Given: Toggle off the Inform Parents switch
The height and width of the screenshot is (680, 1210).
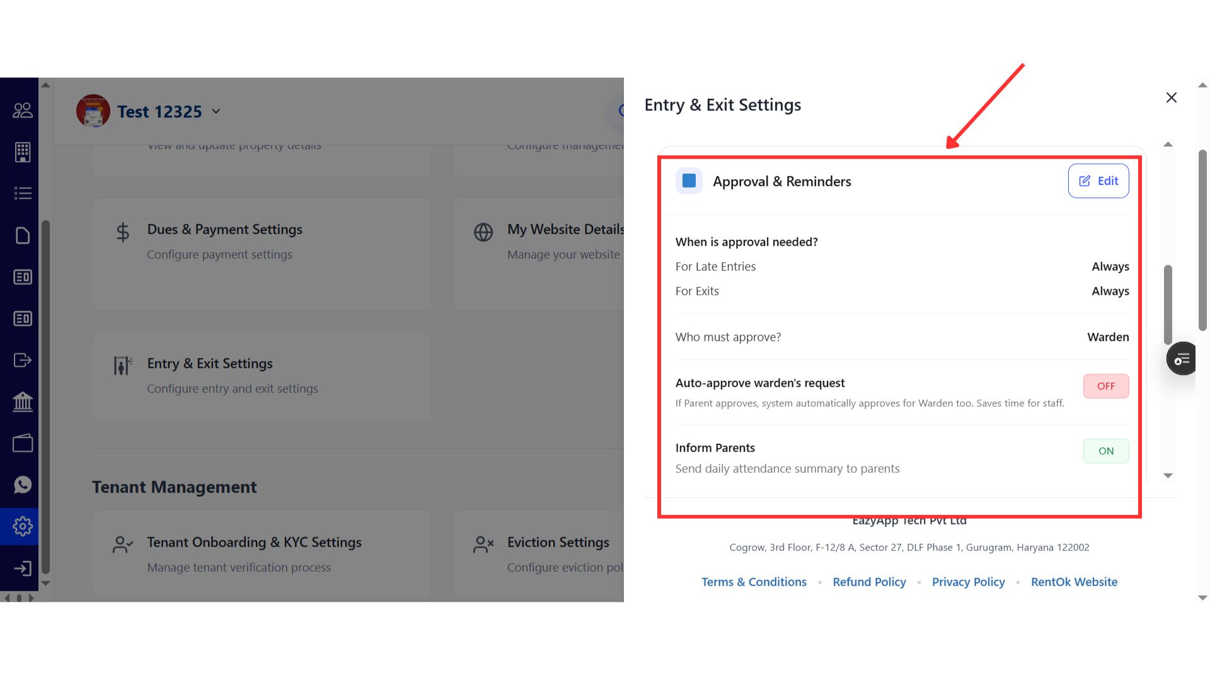Looking at the screenshot, I should pyautogui.click(x=1105, y=451).
